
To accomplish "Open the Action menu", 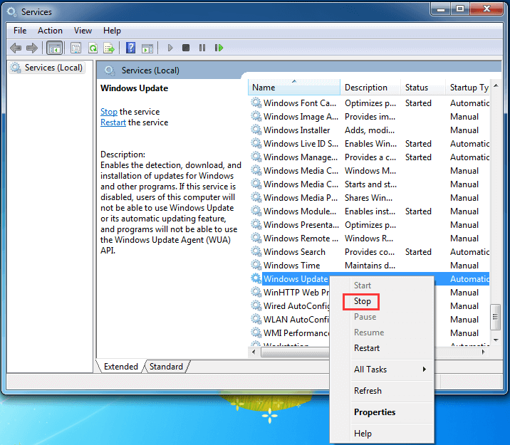I will (50, 31).
